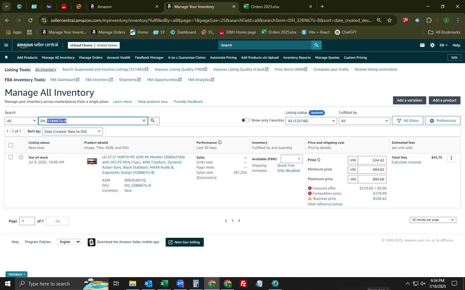The height and width of the screenshot is (290, 465).
Task: Click the bookmark flag icon in nav bar
Action: pos(6,57)
